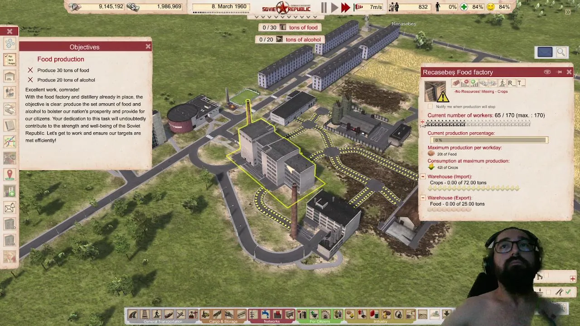
Task: Click the red plus next to workers bar
Action: click(x=423, y=122)
